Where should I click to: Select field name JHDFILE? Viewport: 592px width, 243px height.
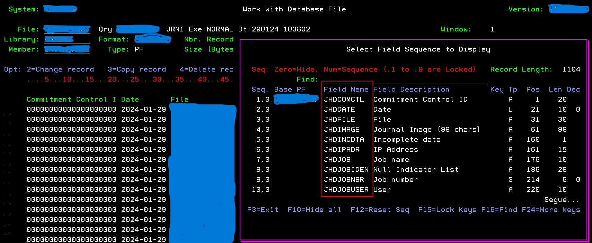point(339,120)
